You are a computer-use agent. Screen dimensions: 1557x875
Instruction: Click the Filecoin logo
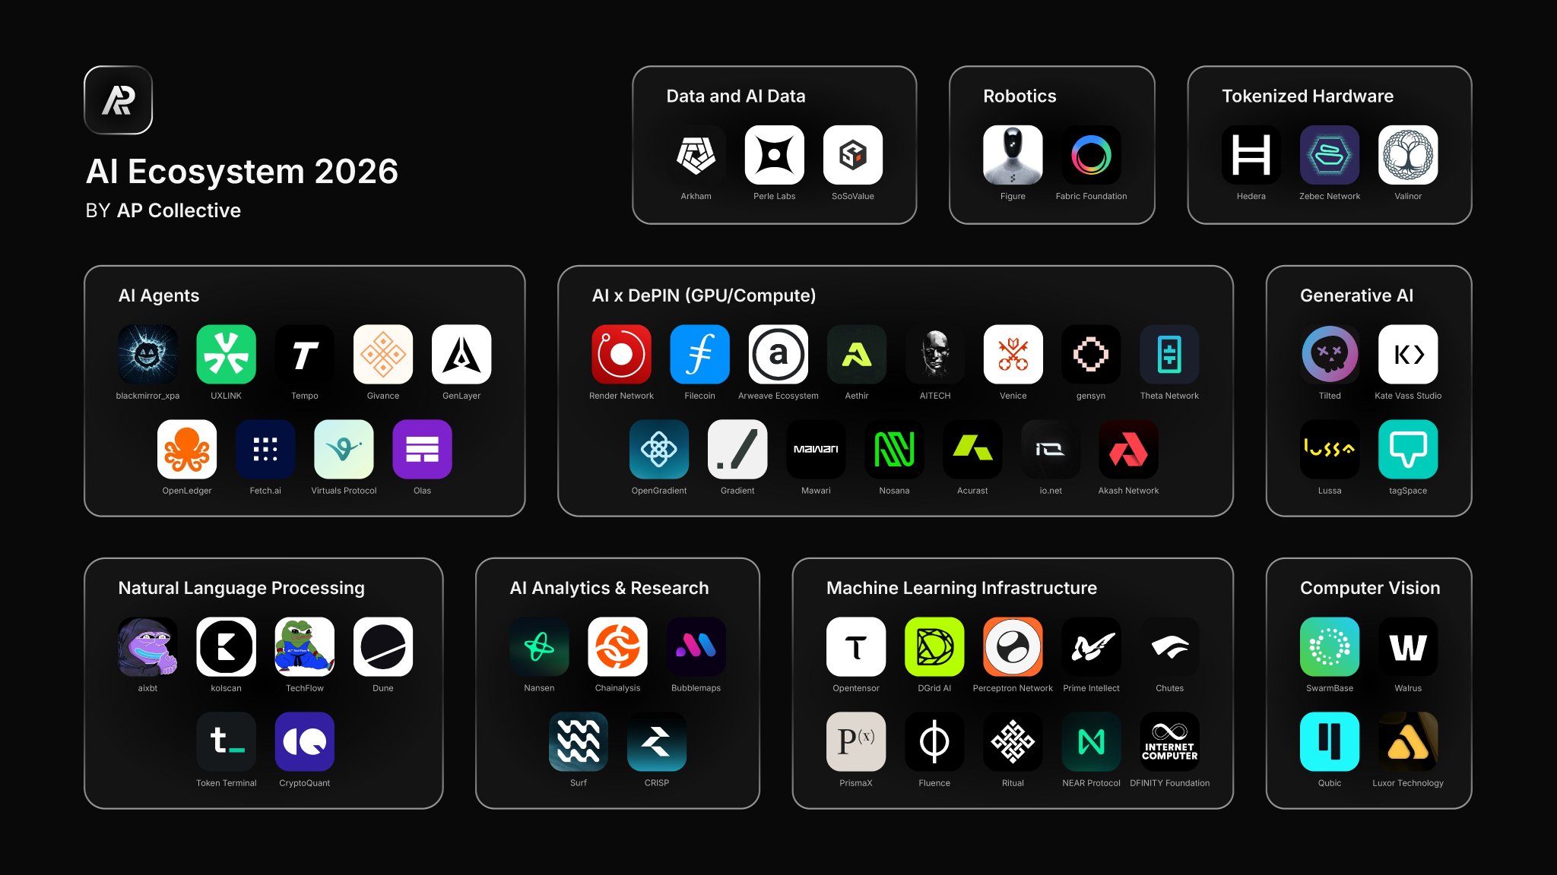coord(699,354)
